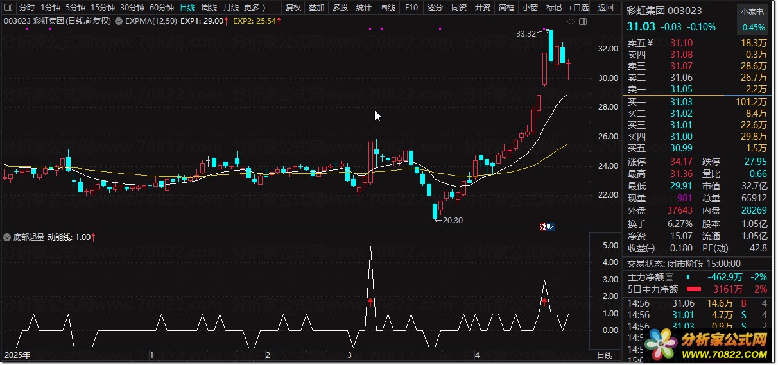Click the red arrow signal near month 3
The width and height of the screenshot is (778, 365).
click(x=370, y=301)
